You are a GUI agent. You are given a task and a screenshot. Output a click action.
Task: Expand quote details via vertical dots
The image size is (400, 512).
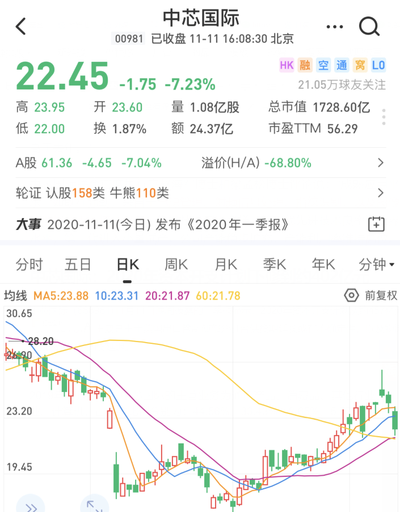[x=384, y=117]
